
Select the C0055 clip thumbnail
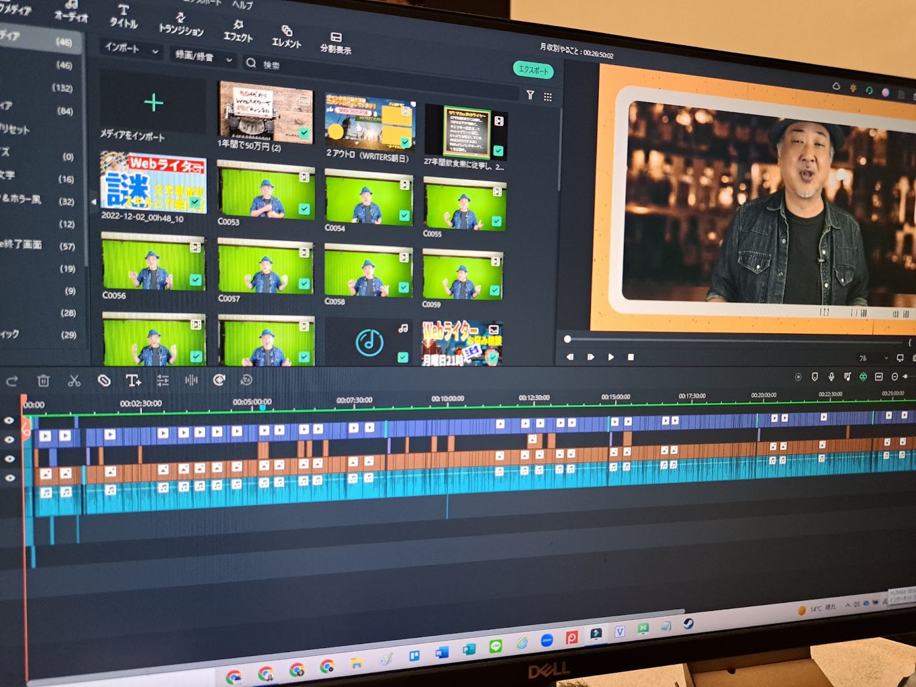point(464,204)
